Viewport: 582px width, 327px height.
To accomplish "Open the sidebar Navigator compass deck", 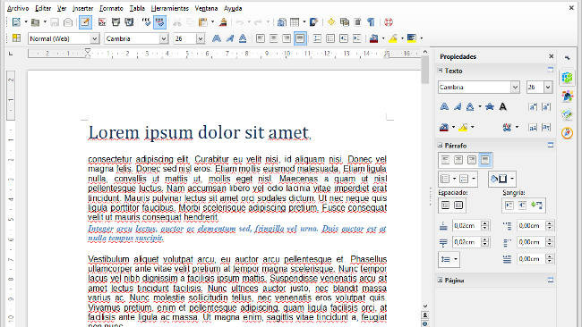I will pyautogui.click(x=567, y=132).
